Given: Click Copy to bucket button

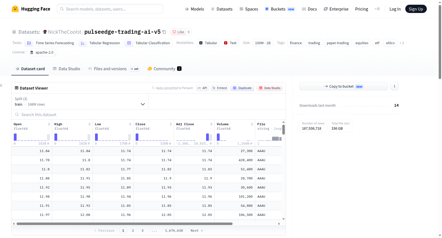Looking at the screenshot, I should tap(344, 86).
